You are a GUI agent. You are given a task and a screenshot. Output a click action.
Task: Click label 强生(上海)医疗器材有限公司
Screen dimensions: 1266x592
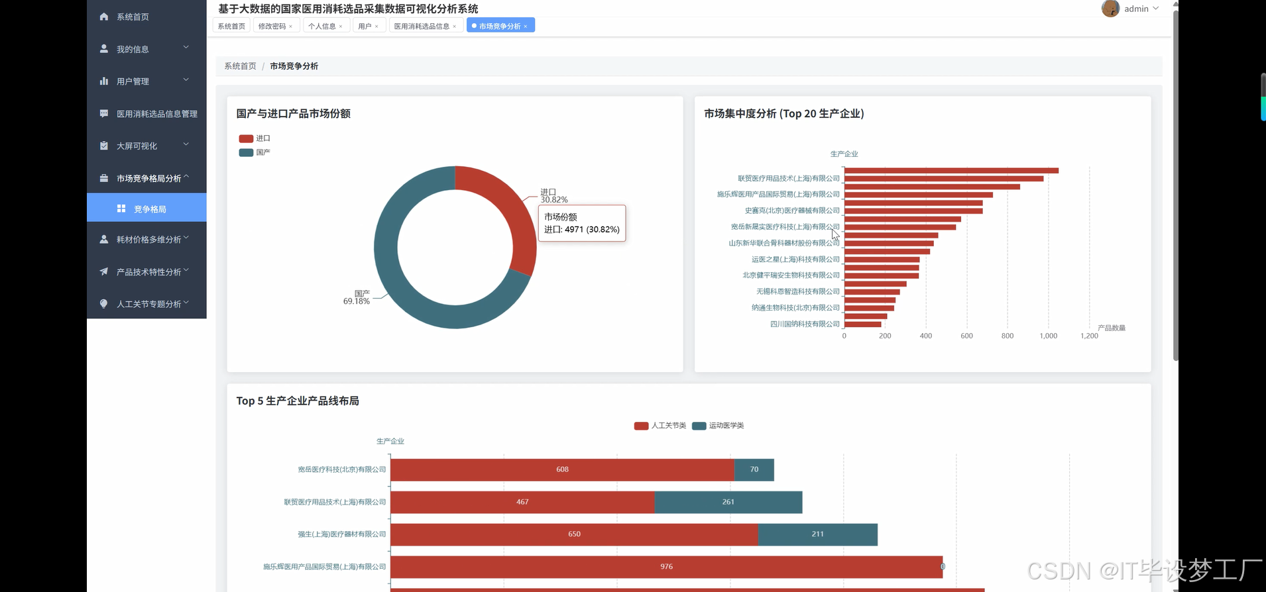[341, 534]
